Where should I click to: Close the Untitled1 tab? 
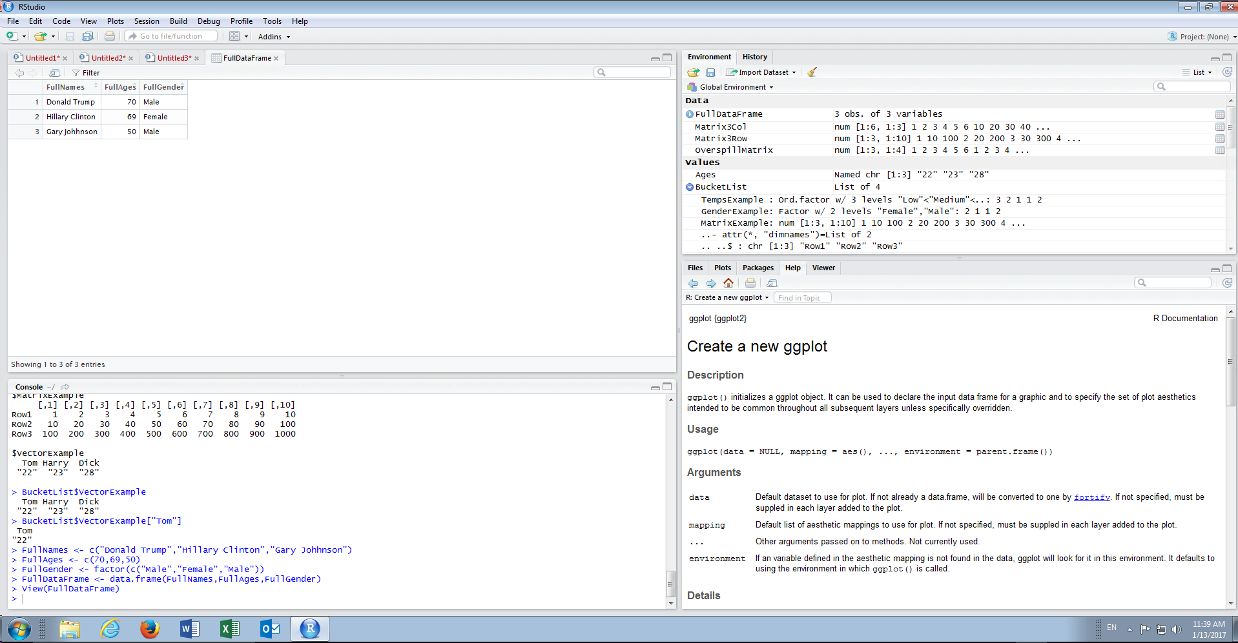(65, 58)
